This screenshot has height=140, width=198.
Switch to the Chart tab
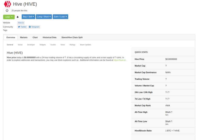(35, 37)
